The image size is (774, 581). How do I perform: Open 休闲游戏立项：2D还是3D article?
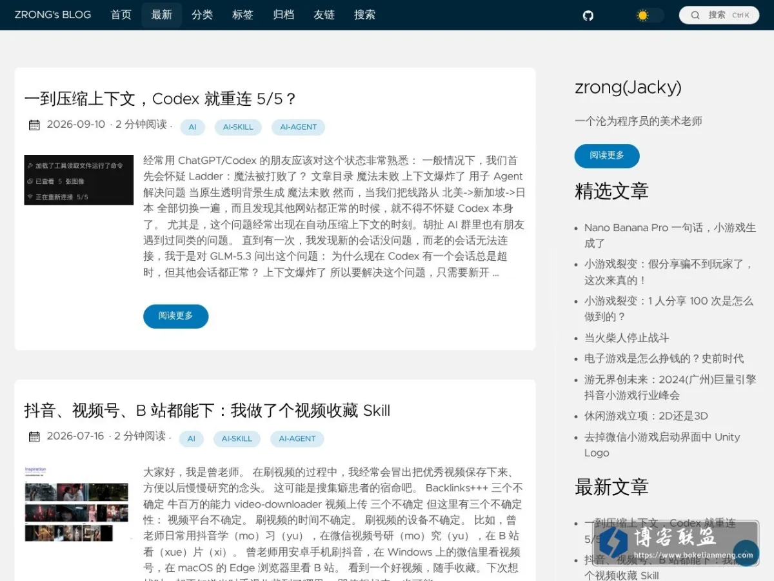646,416
